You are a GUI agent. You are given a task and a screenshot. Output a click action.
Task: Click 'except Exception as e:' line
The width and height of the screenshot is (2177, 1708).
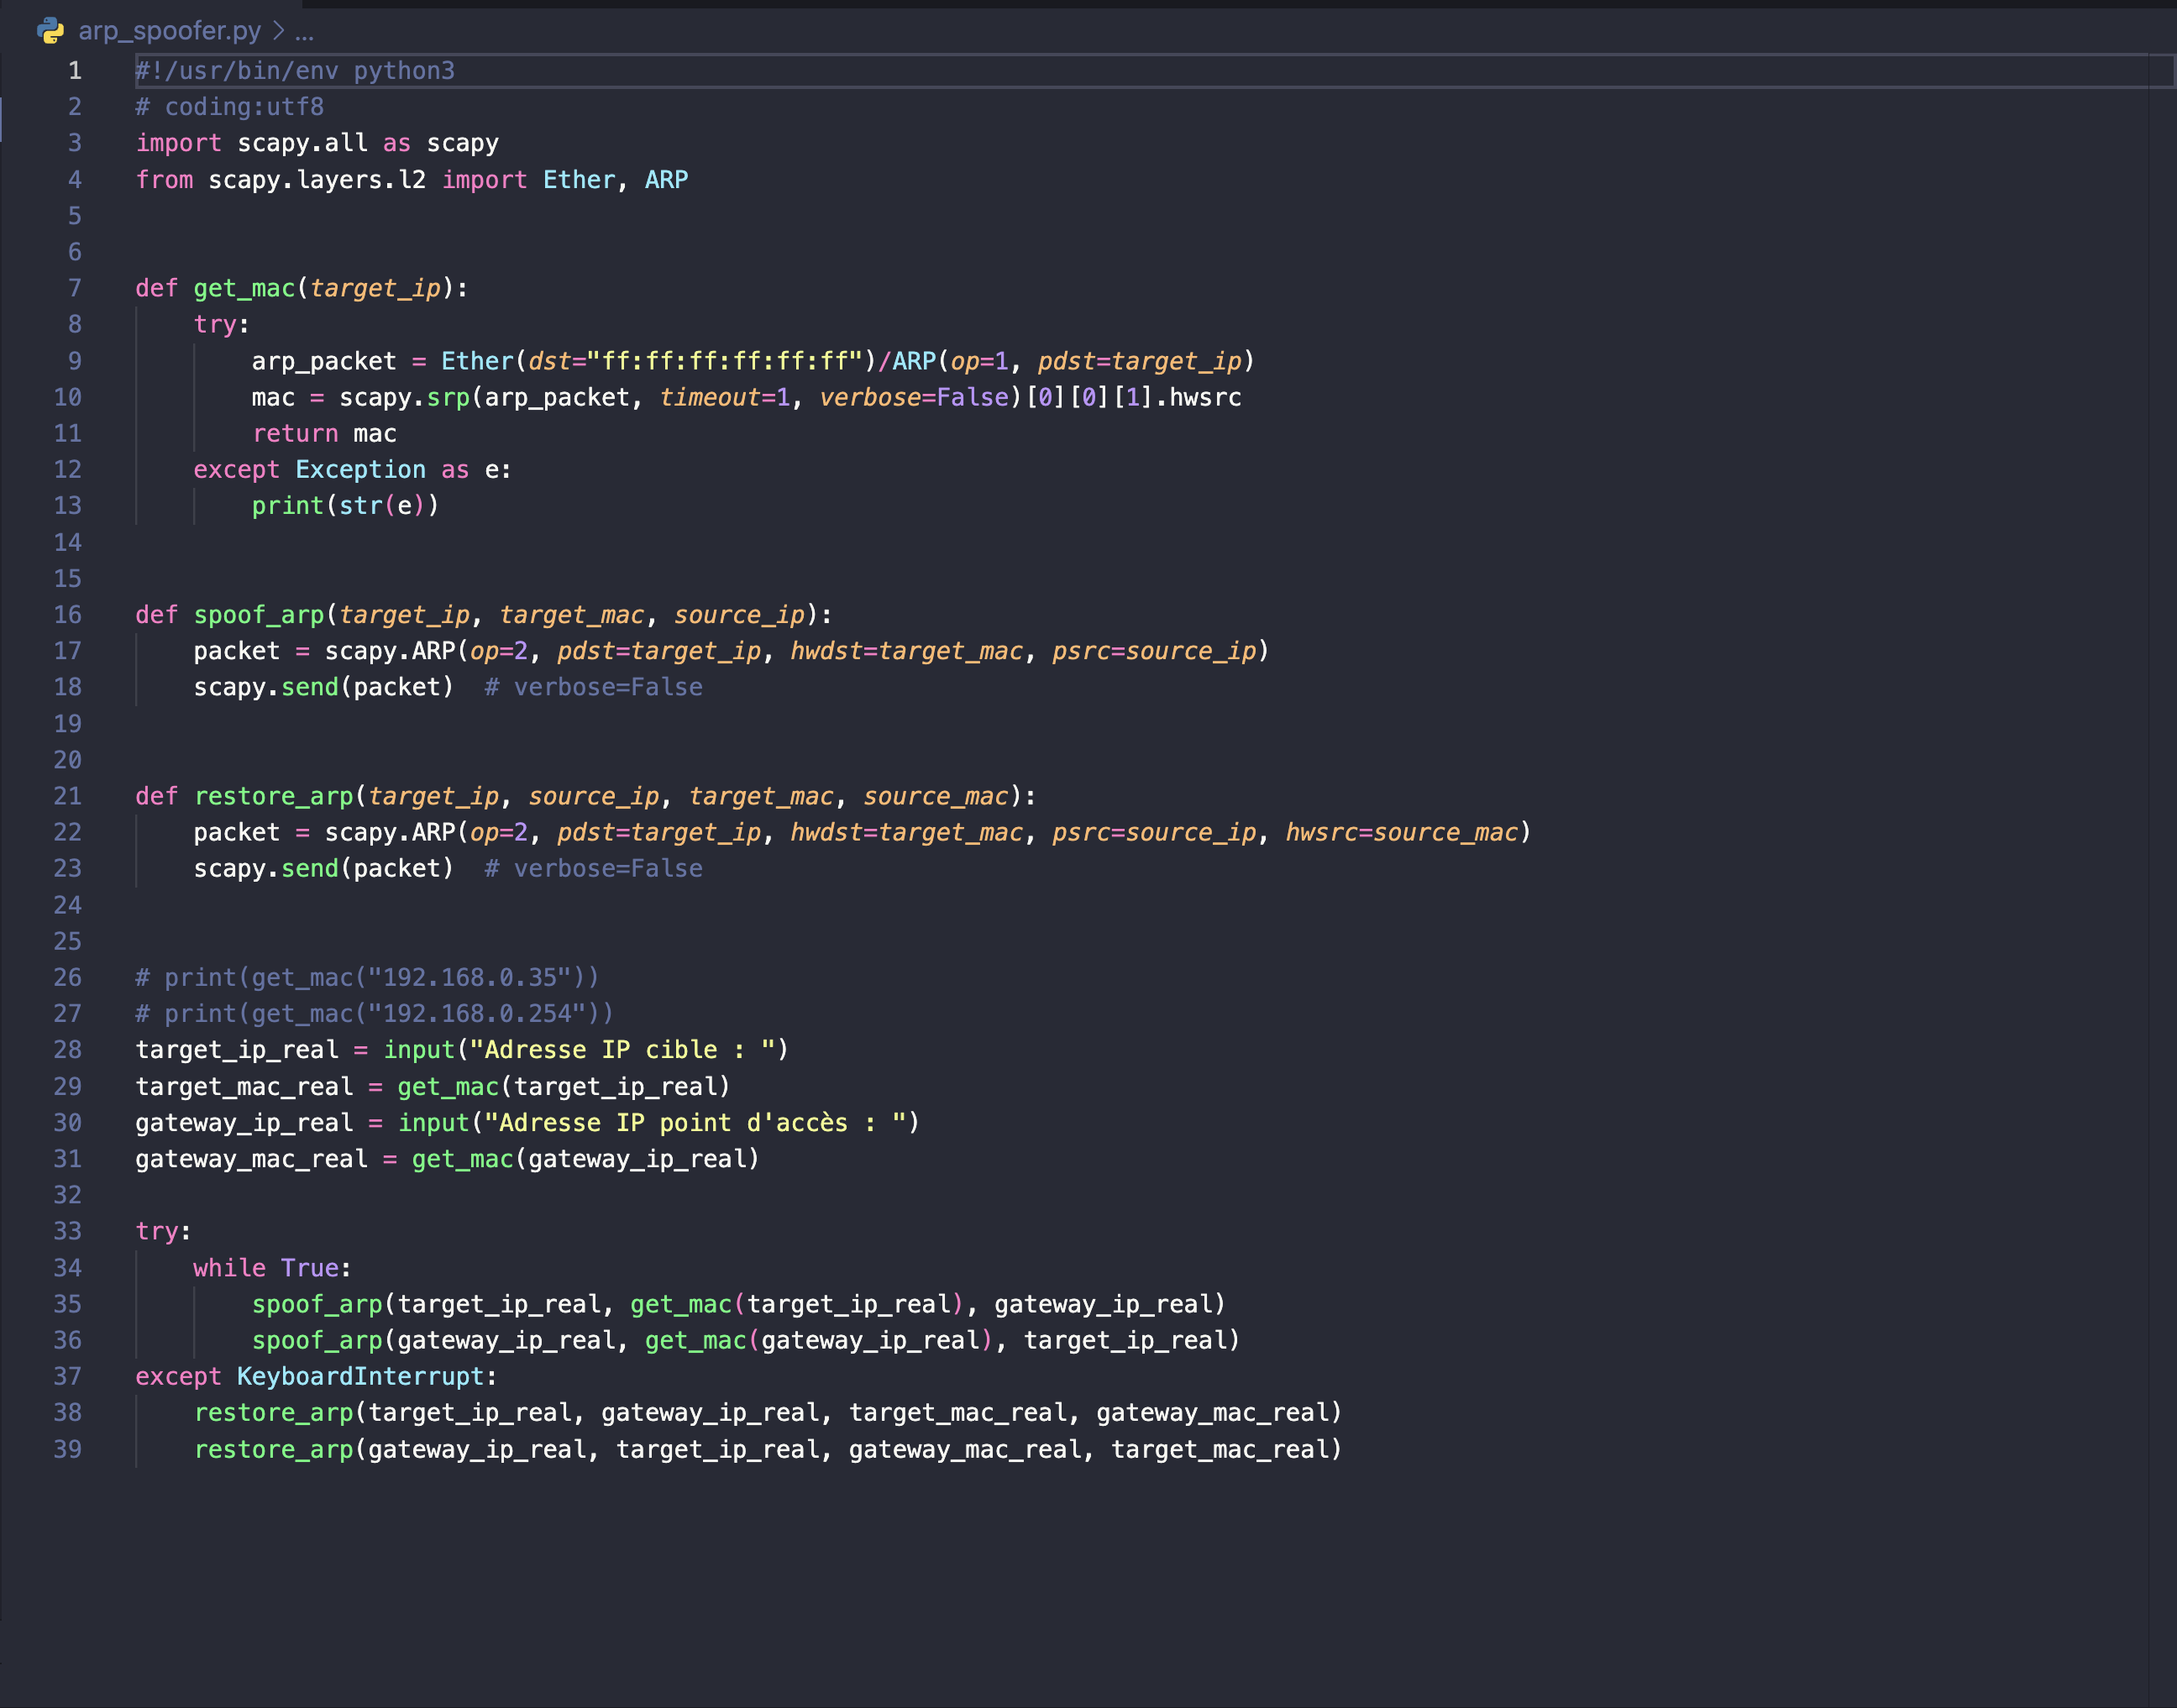point(353,470)
